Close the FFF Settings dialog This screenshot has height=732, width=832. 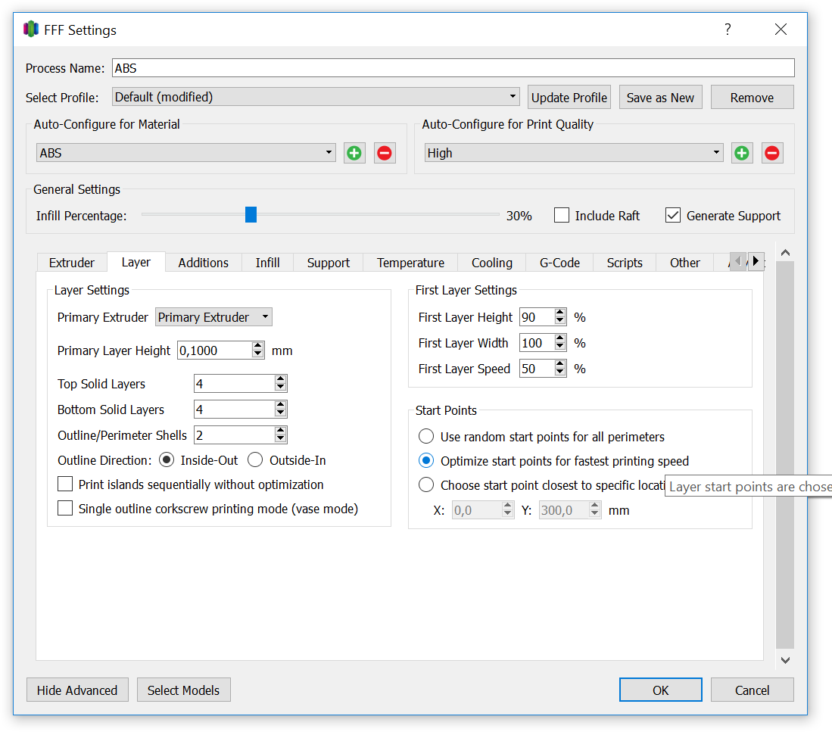[781, 30]
